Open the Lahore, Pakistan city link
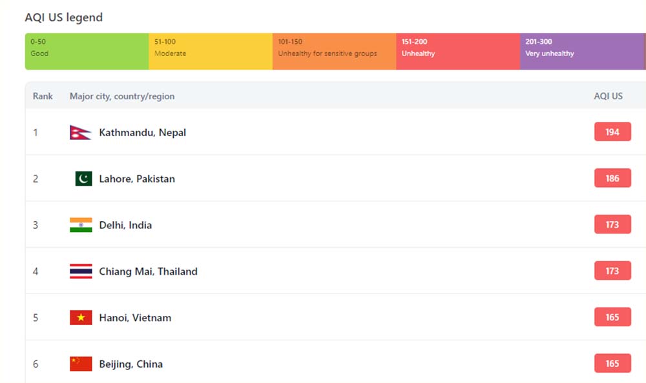 (137, 179)
